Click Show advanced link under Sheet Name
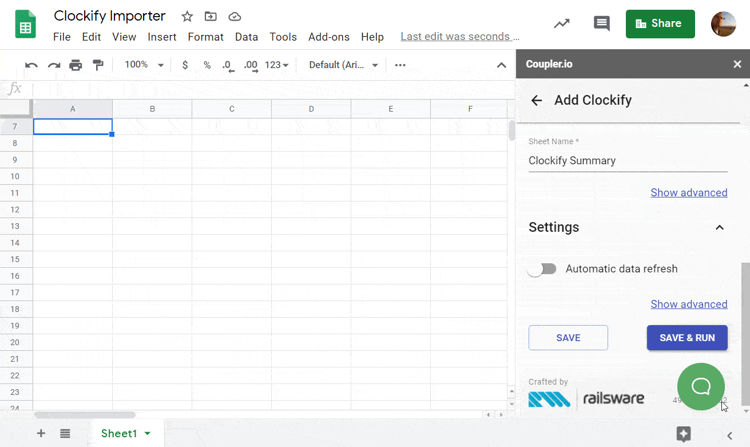The height and width of the screenshot is (447, 750). [x=689, y=193]
